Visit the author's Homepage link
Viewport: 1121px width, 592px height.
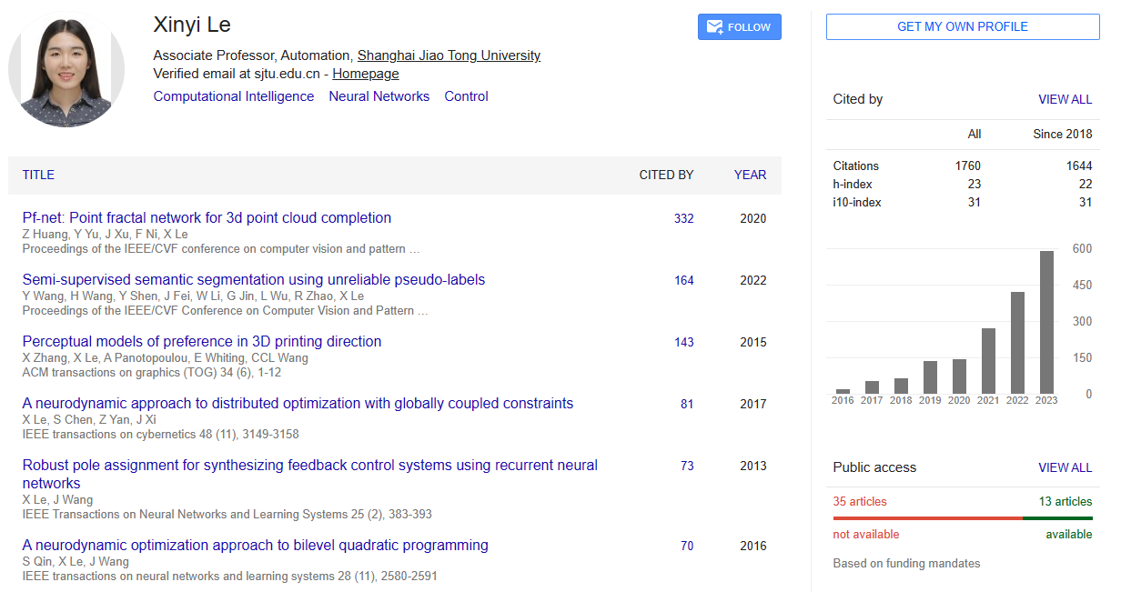tap(365, 74)
